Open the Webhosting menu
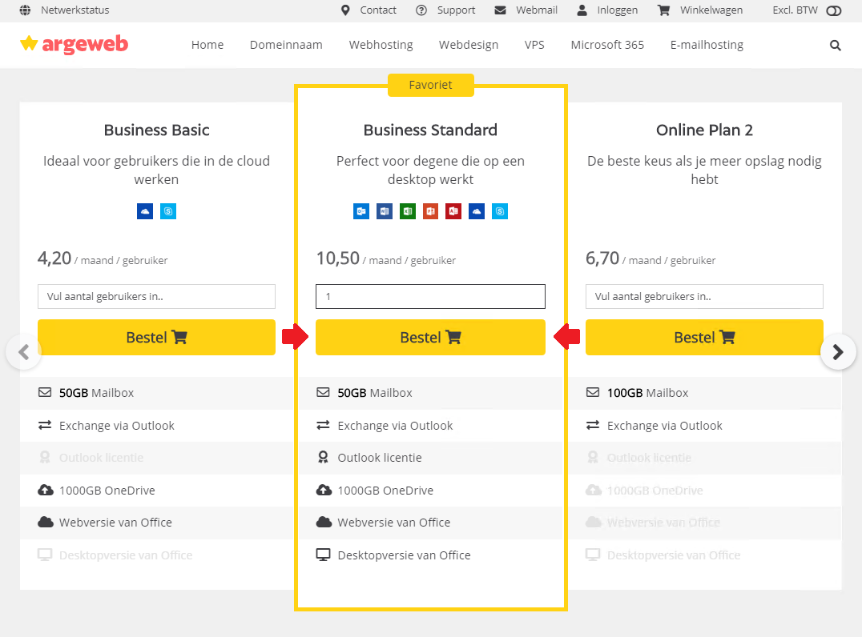862x637 pixels. tap(381, 45)
